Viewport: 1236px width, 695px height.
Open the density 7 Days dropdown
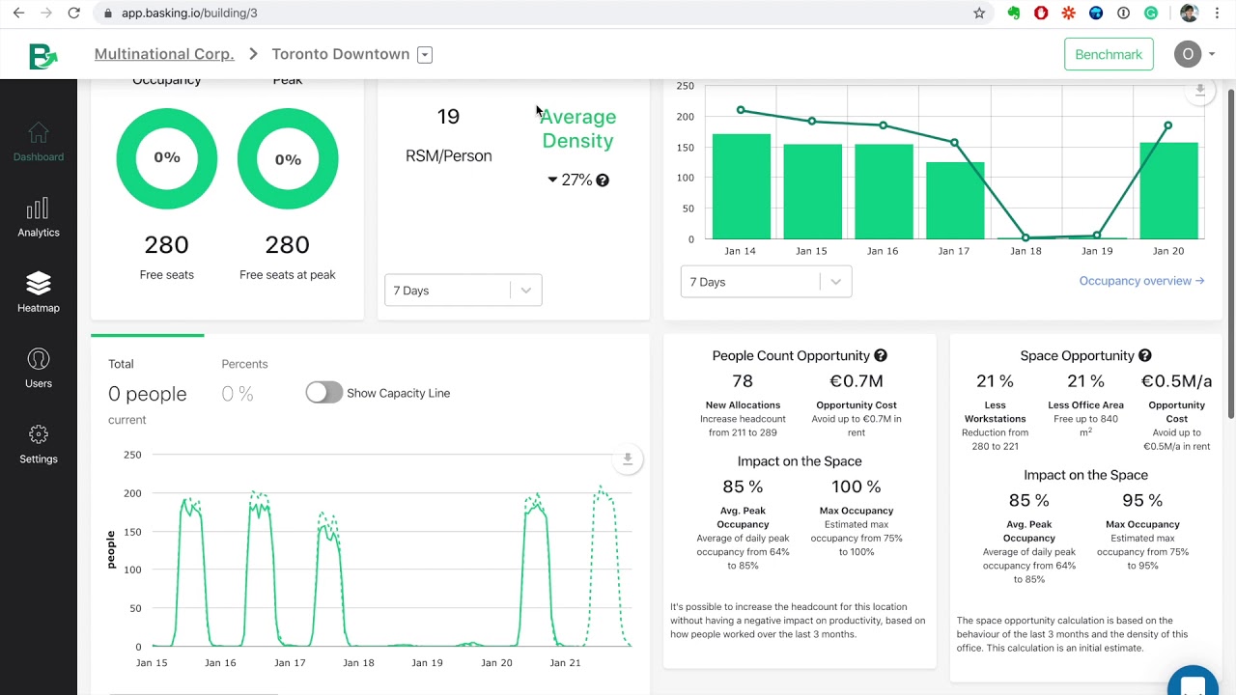(463, 291)
